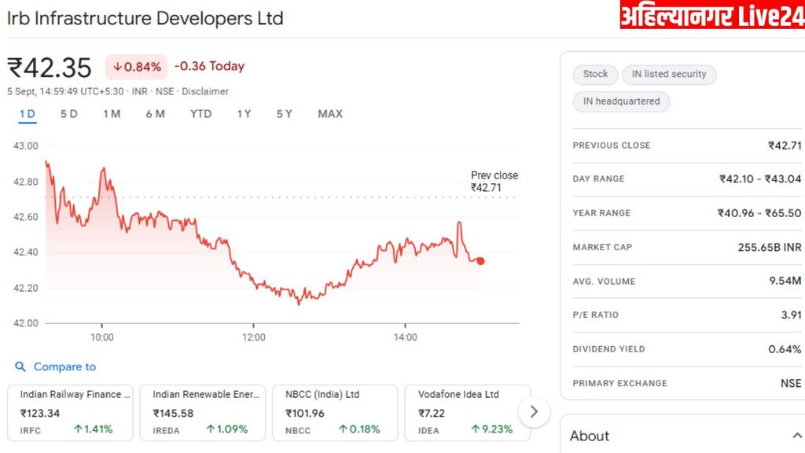Open Indian Railway Finance comparison card

click(x=70, y=412)
